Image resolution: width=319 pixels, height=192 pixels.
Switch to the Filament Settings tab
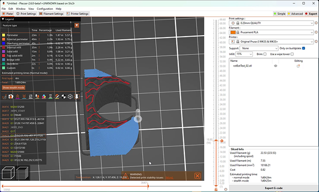coord(51,14)
